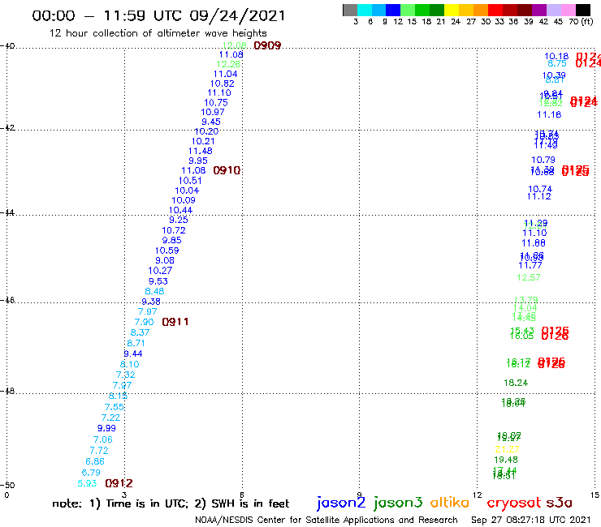Select the 9.95 wave height reading
This screenshot has height=527, width=601.
pos(198,161)
